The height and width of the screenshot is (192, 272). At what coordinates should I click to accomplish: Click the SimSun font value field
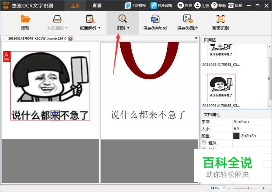point(252,122)
